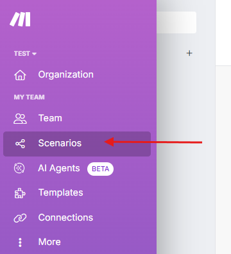Click the Make logo icon

tap(20, 19)
